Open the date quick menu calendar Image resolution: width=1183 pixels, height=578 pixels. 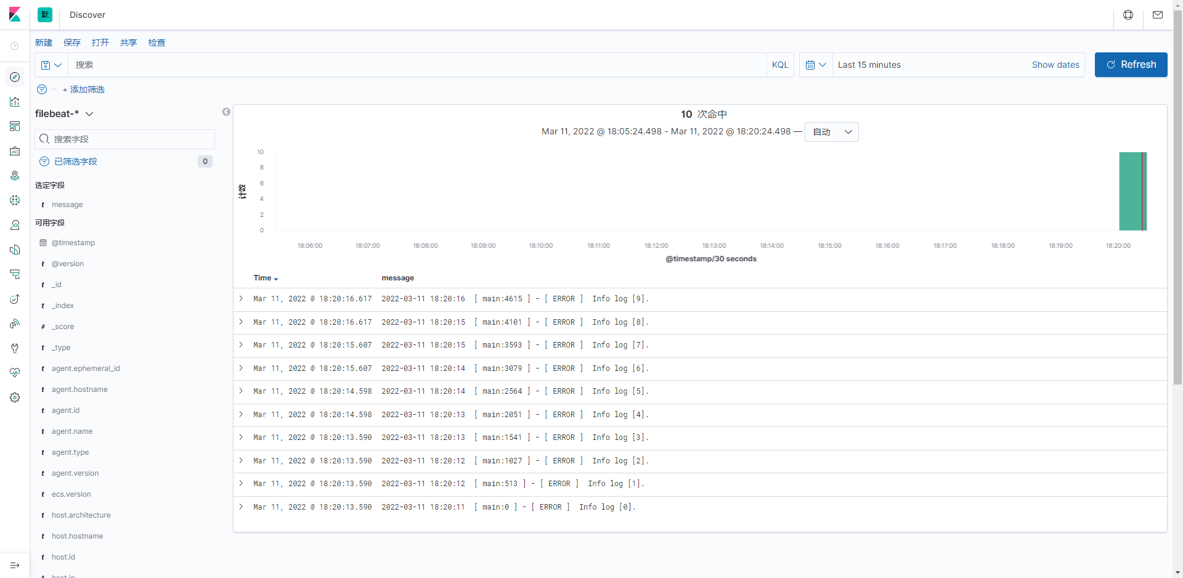coord(816,65)
